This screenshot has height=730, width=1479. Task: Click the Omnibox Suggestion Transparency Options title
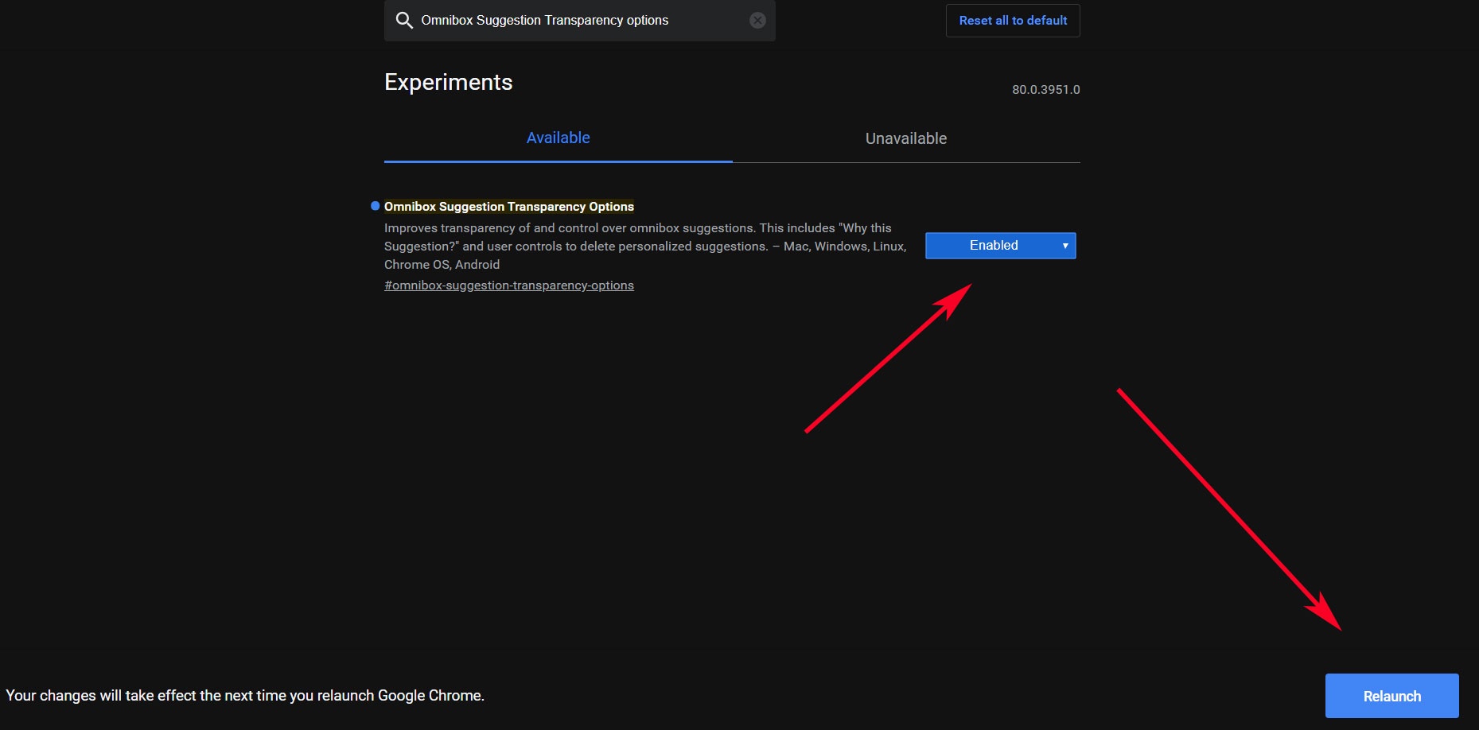(x=508, y=207)
